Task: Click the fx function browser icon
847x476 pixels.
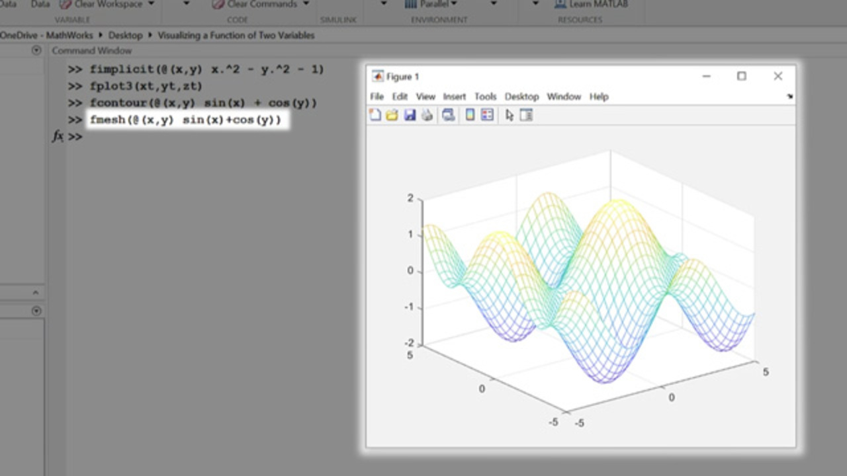Action: pos(58,136)
